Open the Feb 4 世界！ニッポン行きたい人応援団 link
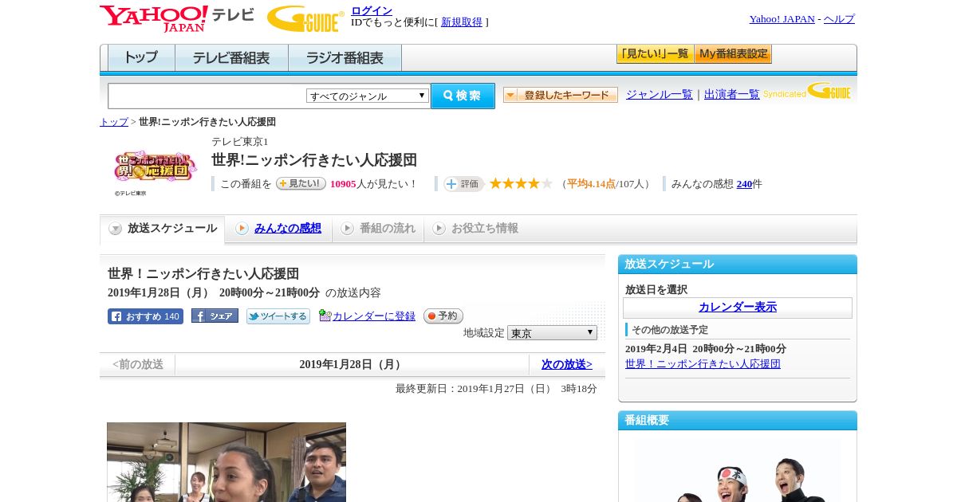The image size is (957, 502). pos(703,363)
